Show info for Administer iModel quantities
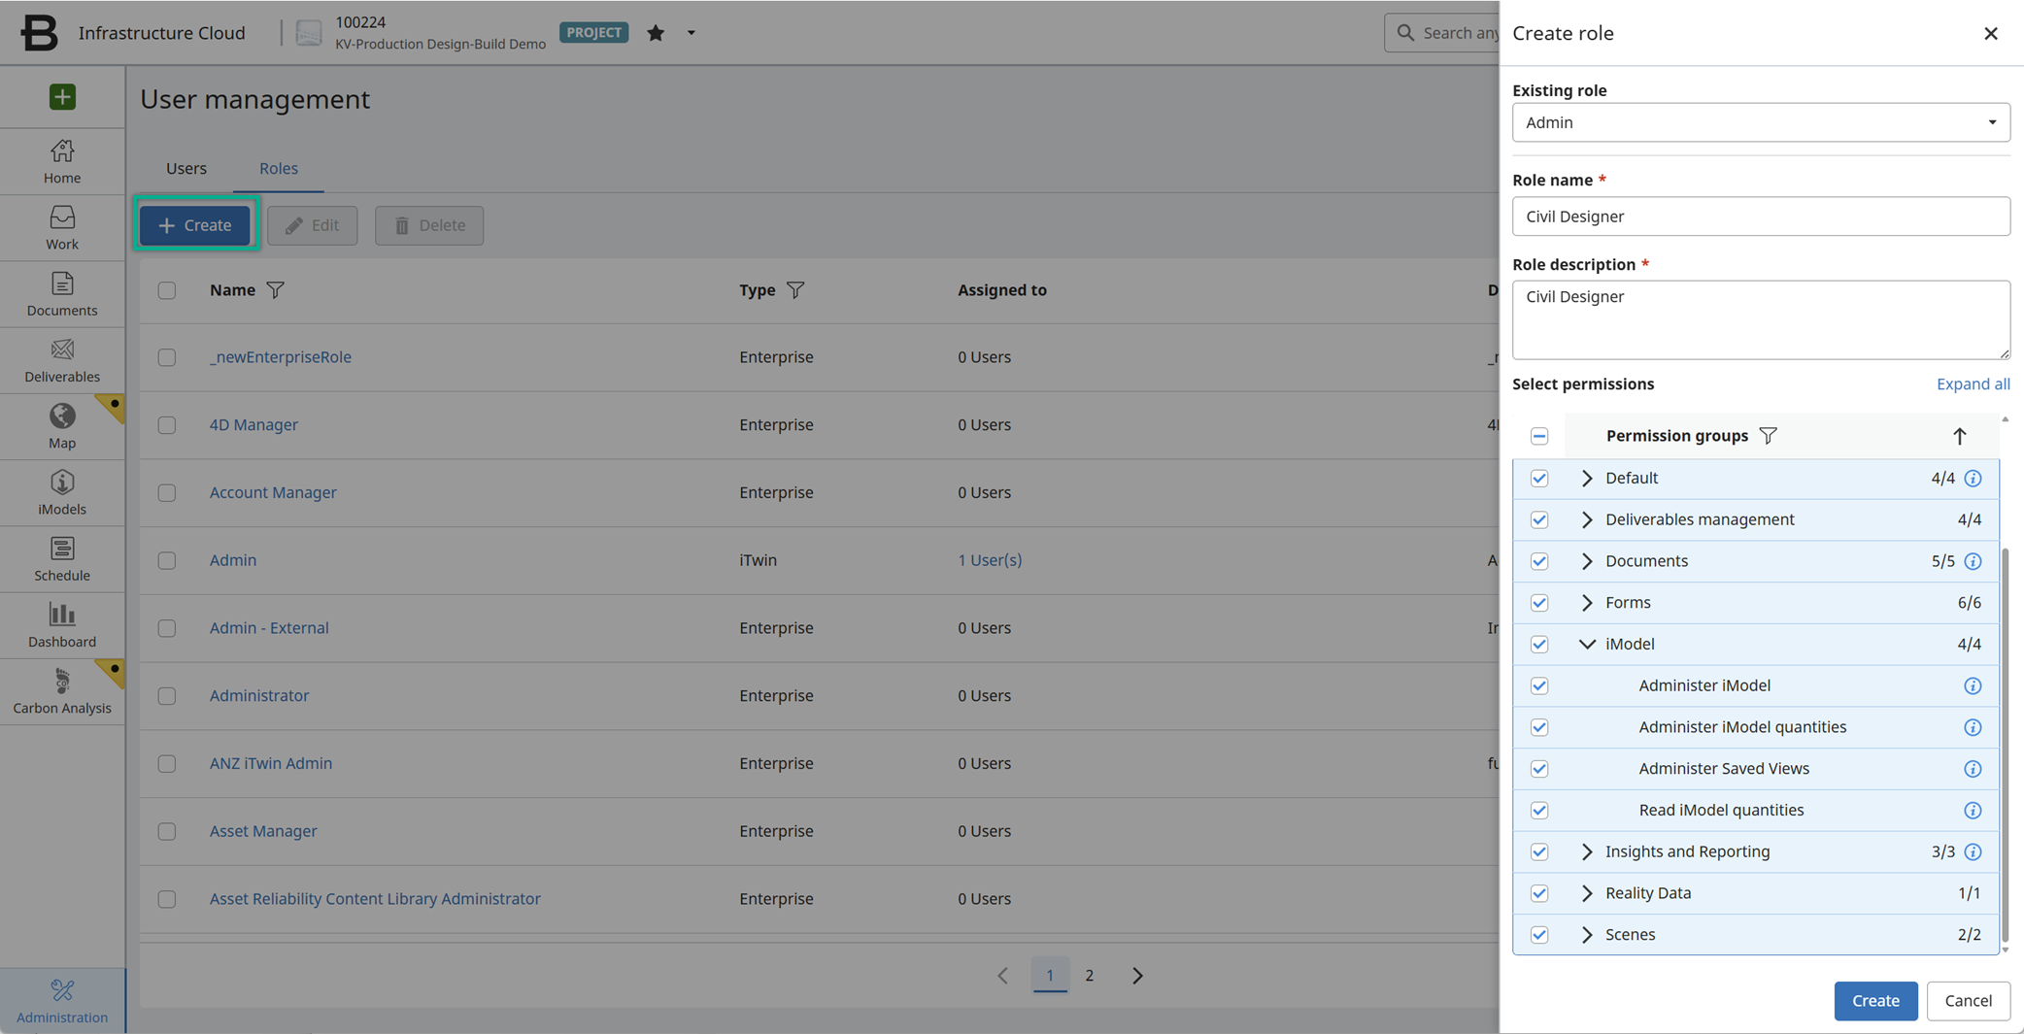This screenshot has height=1034, width=2024. (1973, 728)
